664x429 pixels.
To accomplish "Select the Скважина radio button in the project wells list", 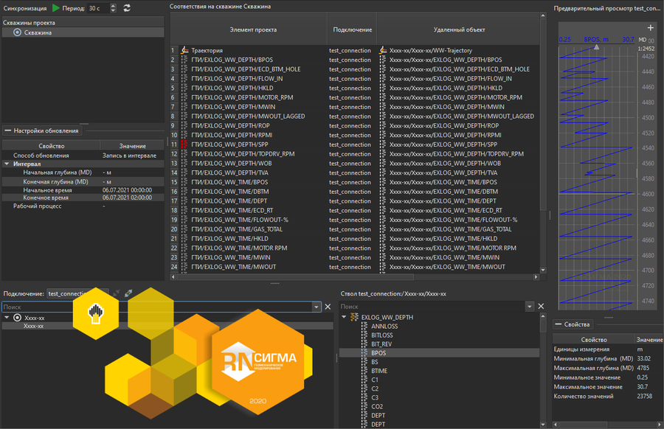I will pos(18,32).
